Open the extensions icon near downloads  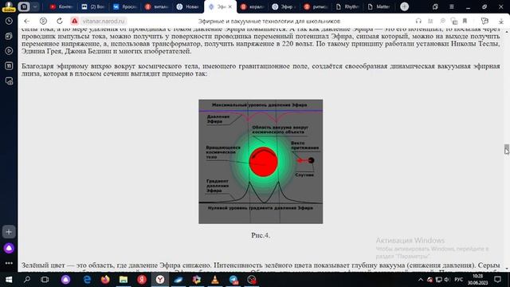tap(484, 22)
